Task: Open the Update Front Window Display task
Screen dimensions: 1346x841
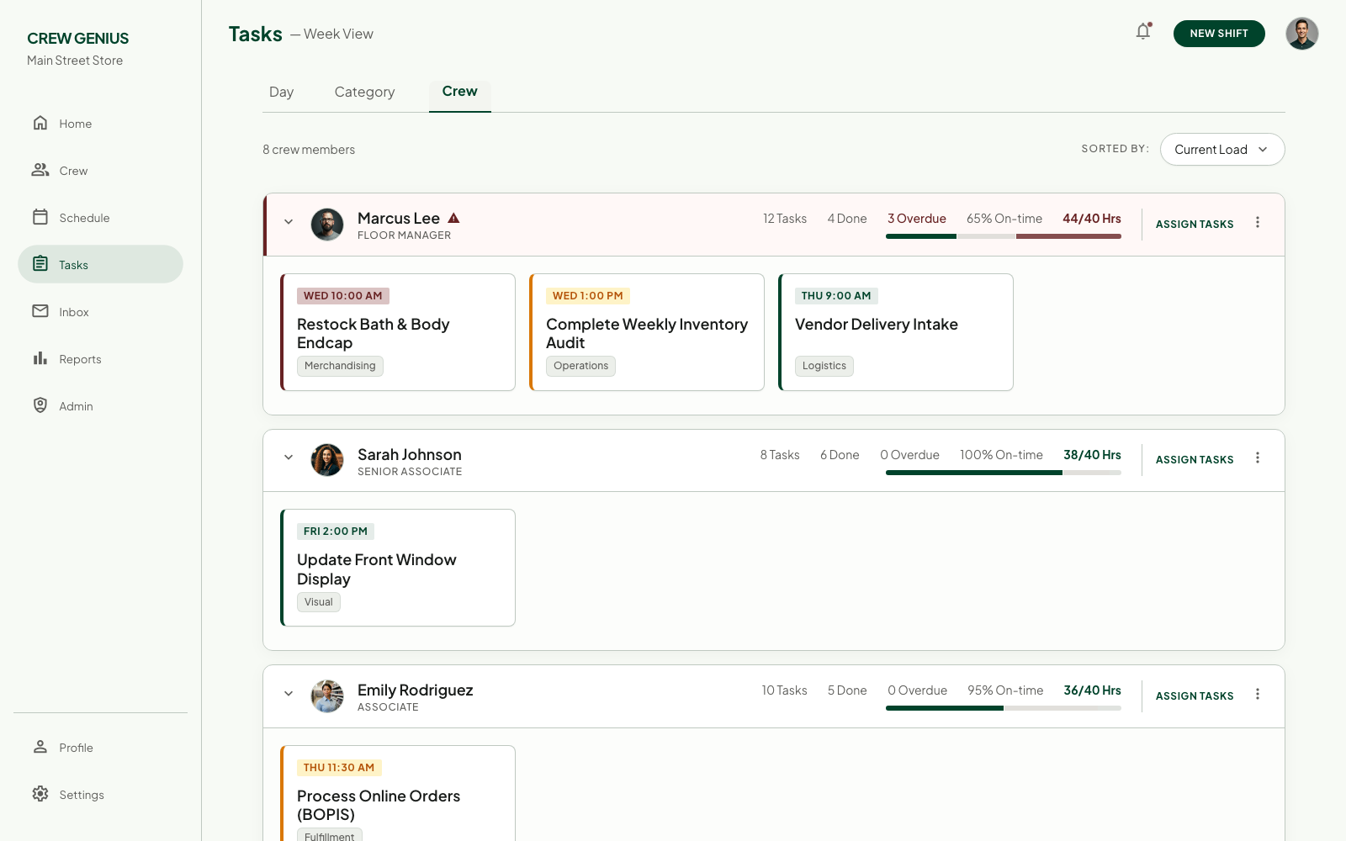Action: 398,568
